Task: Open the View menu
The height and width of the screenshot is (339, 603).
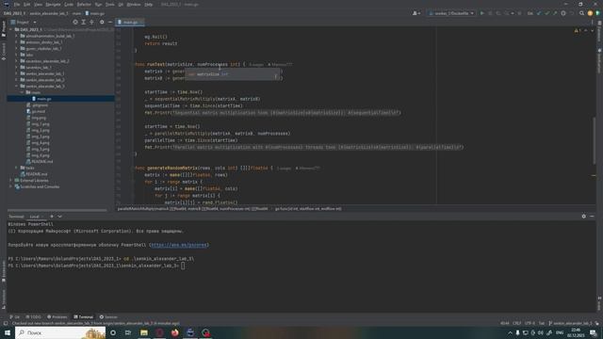Action: pyautogui.click(x=38, y=4)
